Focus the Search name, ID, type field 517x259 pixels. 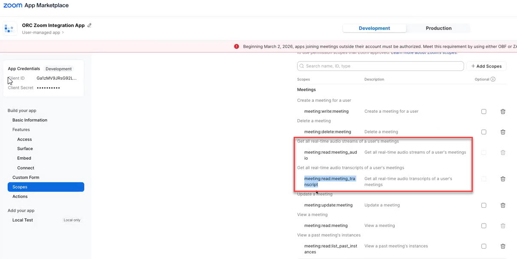coord(380,66)
